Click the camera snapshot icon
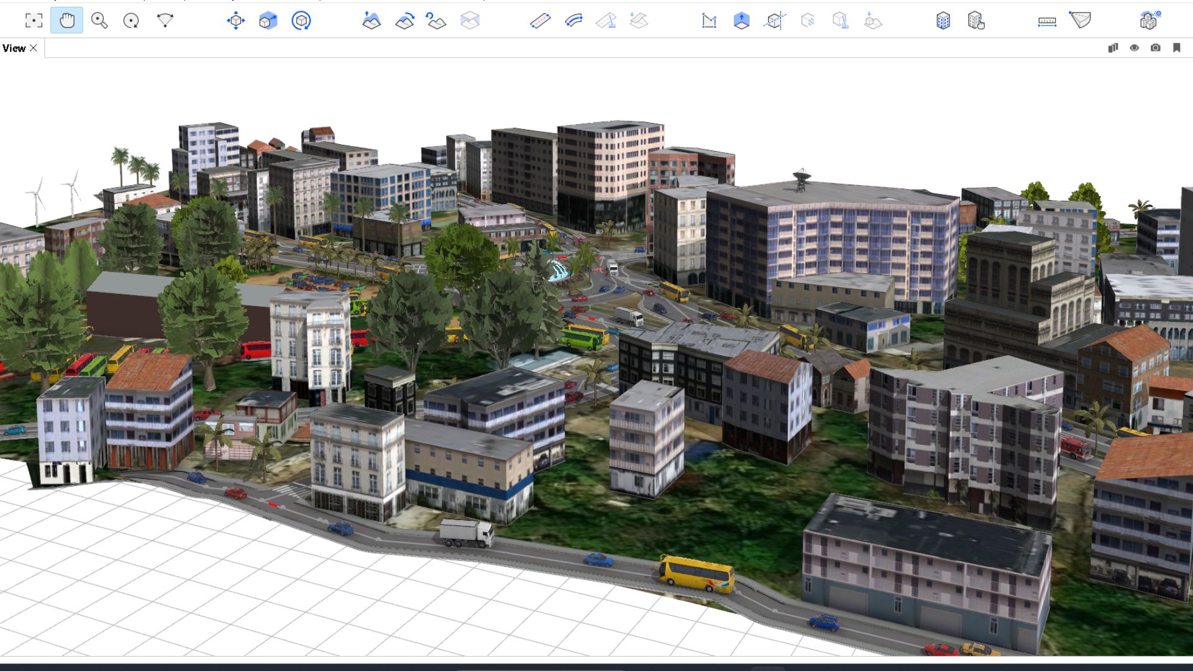 tap(1155, 48)
